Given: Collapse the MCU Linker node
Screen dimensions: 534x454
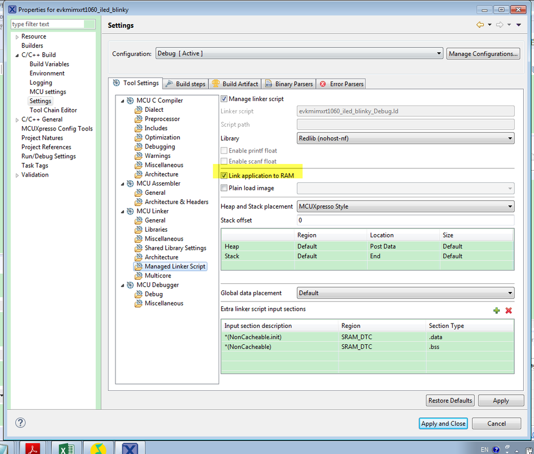Looking at the screenshot, I should tap(122, 212).
